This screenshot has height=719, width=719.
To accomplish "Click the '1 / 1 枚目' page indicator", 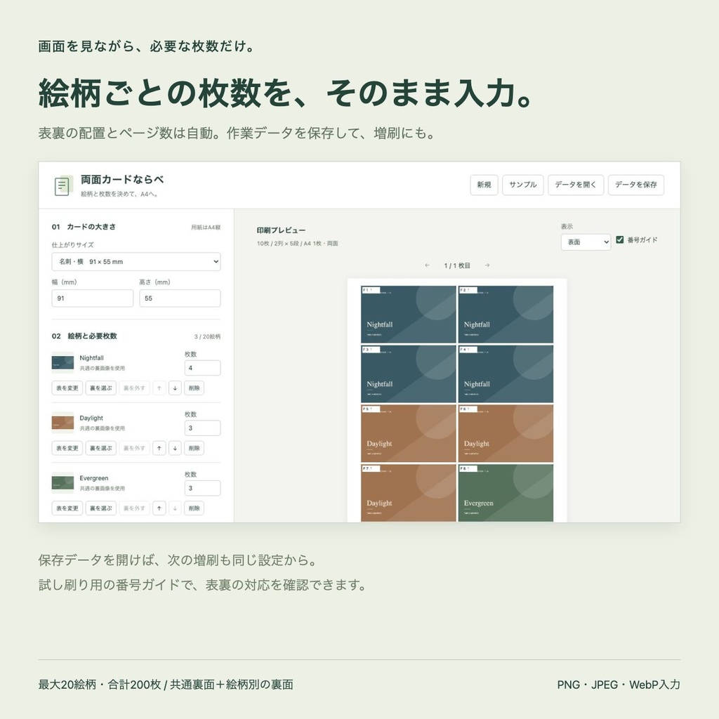I will 457,265.
